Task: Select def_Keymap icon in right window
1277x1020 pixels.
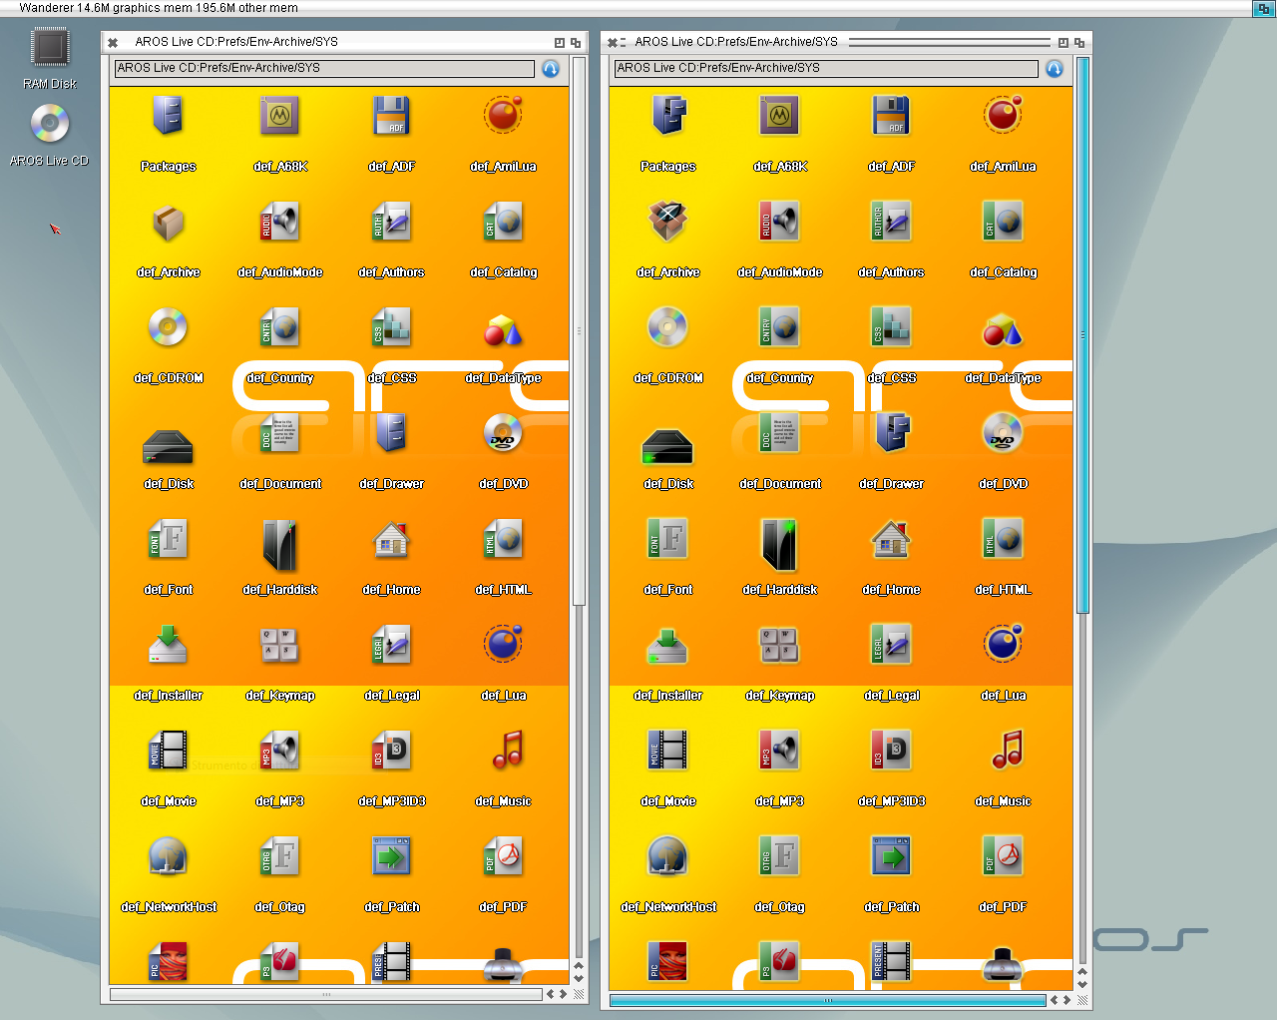Action: pos(779,645)
